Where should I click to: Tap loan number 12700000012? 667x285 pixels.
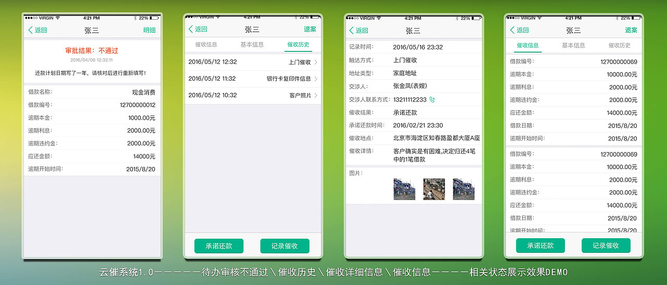click(x=138, y=105)
